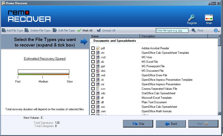
Task: Select the Microsoft Excel Template description
Action: [x=157, y=98]
